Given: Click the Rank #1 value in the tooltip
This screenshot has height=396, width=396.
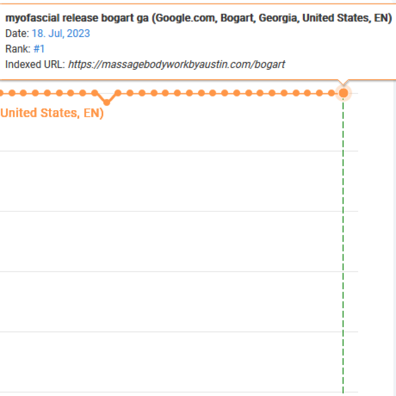Looking at the screenshot, I should tap(39, 49).
